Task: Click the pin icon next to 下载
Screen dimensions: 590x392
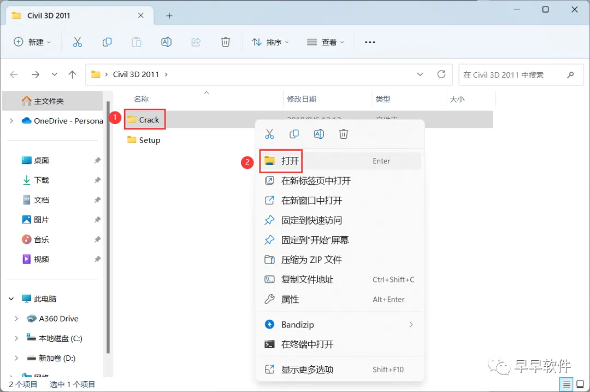Action: 97,180
